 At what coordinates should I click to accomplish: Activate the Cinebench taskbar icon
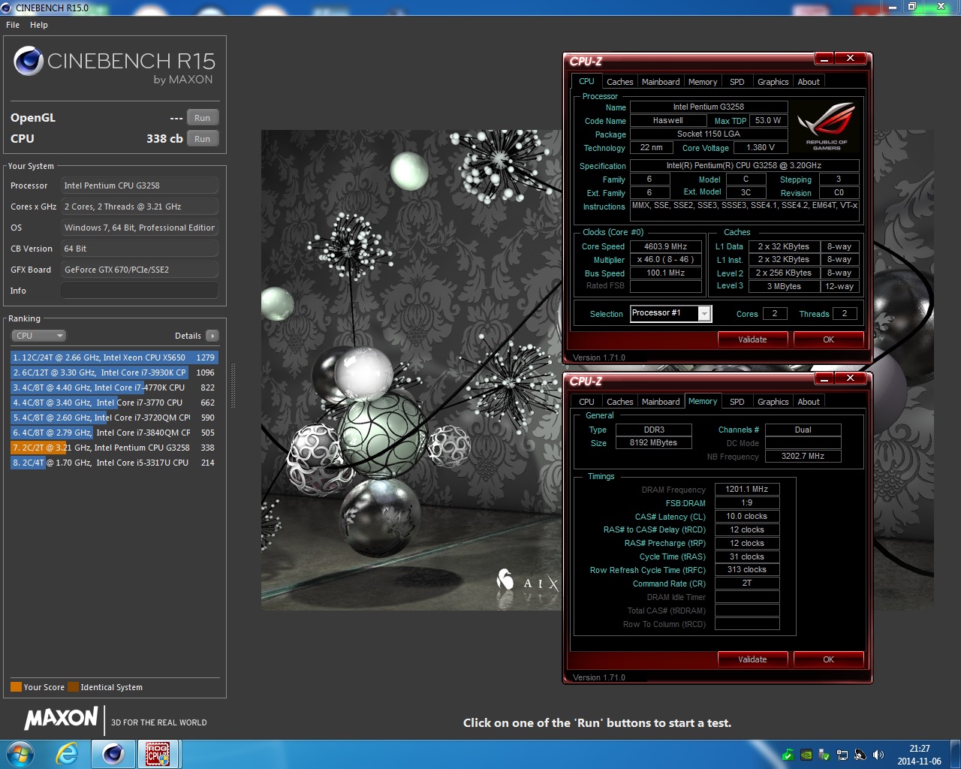[x=113, y=753]
